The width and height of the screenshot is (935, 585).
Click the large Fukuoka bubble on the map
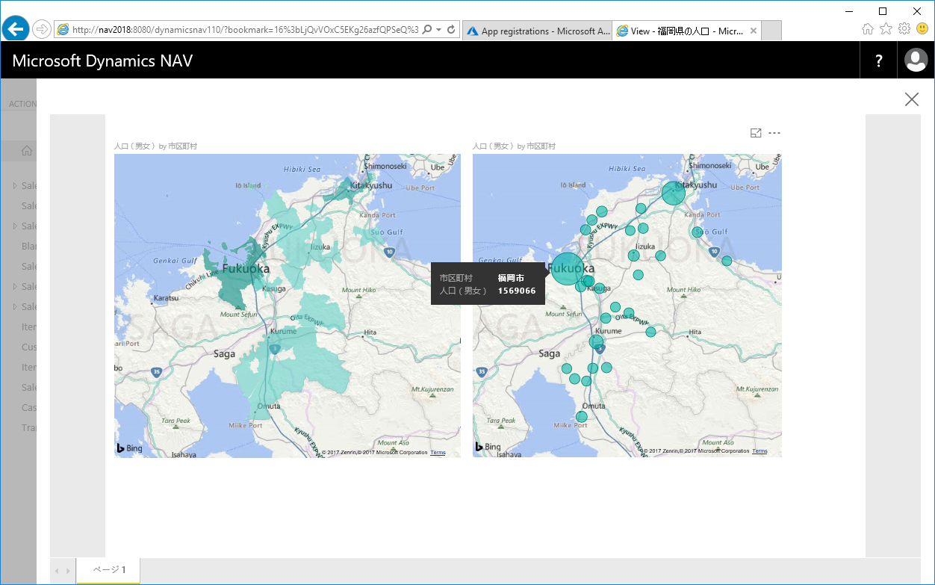tap(567, 269)
